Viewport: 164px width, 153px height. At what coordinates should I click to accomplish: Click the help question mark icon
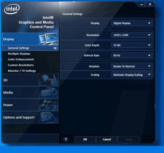(66, 139)
